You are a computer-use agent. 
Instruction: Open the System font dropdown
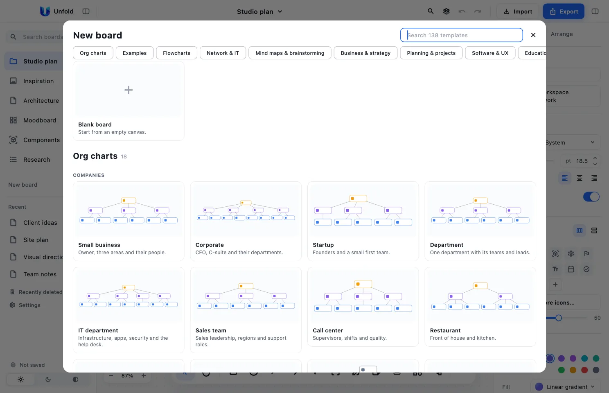573,142
